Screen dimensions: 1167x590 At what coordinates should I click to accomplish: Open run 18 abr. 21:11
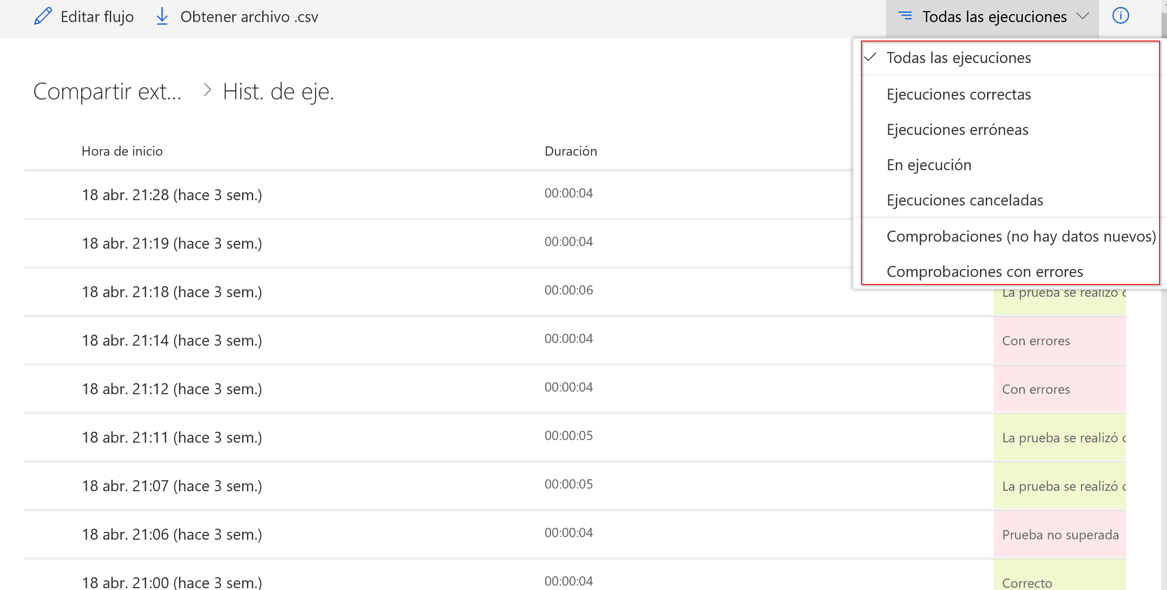tap(172, 437)
